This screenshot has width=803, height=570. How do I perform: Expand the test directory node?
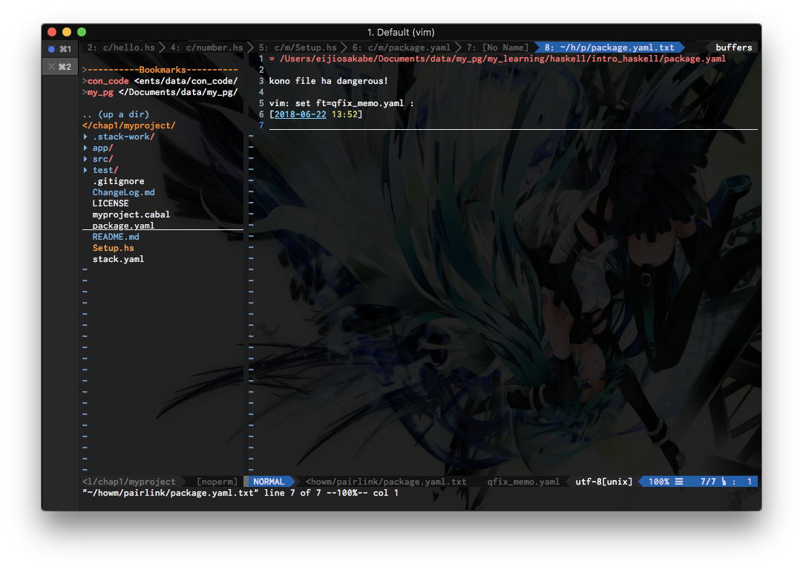point(85,170)
